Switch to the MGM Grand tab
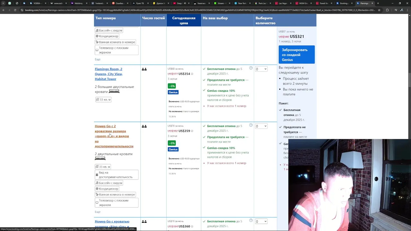This screenshot has width=411, height=231. point(303,3)
